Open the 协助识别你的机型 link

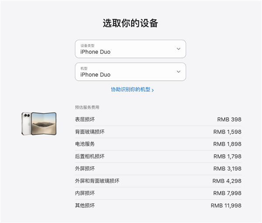coord(132,89)
